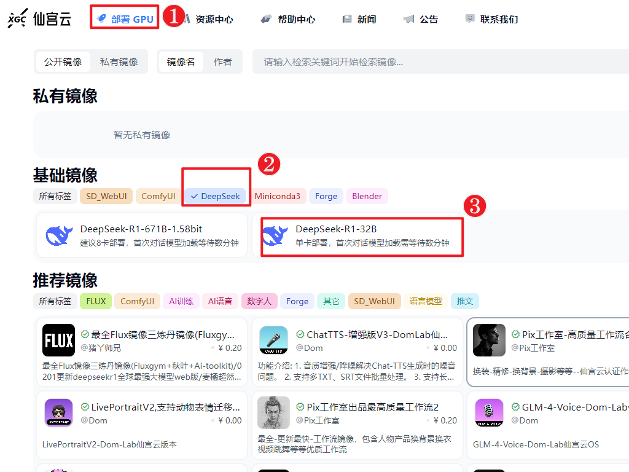
Task: Click verified badge on Pix工作流2 card
Action: 300,407
